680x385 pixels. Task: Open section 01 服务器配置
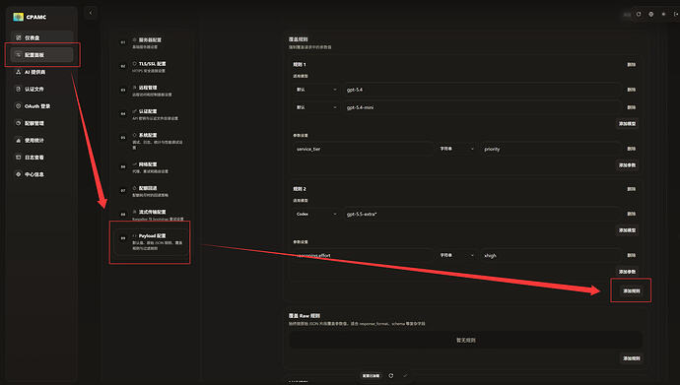[x=152, y=42]
